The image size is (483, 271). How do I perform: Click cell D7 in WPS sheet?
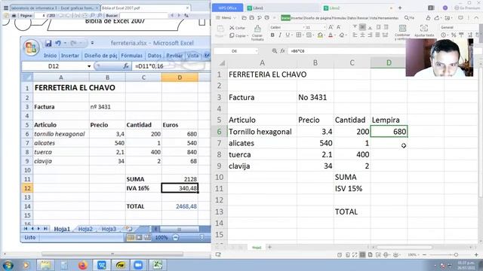click(x=389, y=143)
